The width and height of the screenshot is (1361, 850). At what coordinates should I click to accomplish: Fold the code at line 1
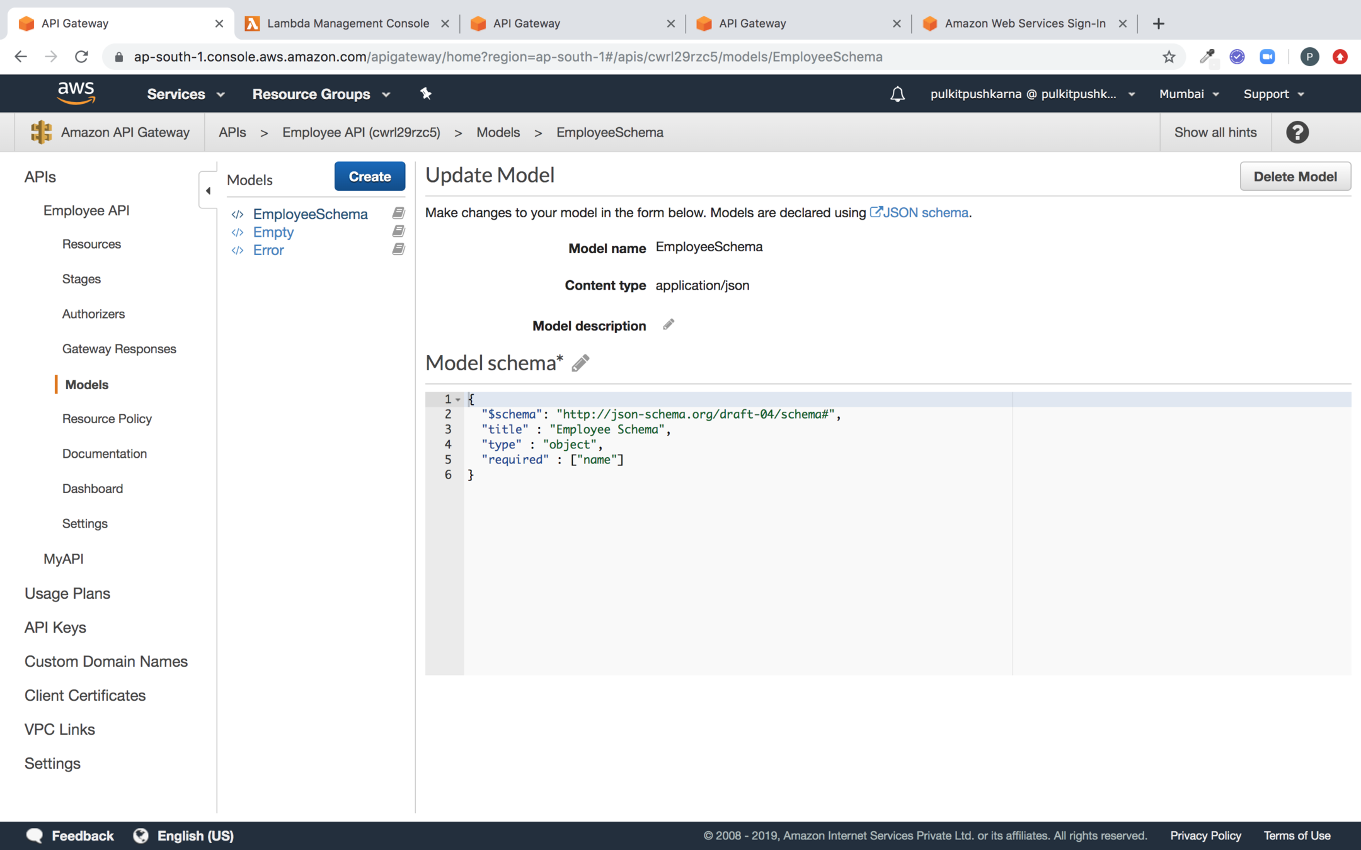click(458, 399)
